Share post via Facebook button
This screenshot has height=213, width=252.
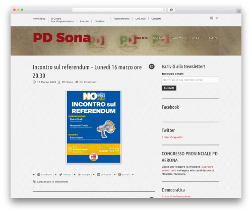45,175
